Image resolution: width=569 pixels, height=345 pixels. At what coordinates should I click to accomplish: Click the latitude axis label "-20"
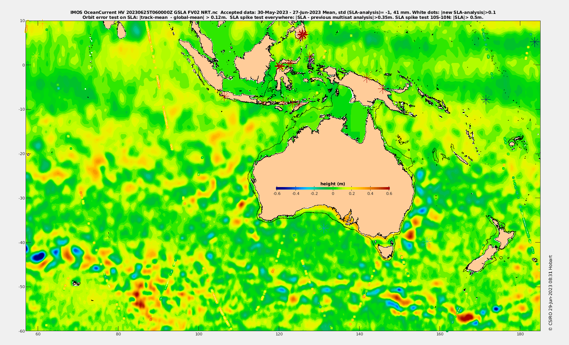[x=21, y=154]
